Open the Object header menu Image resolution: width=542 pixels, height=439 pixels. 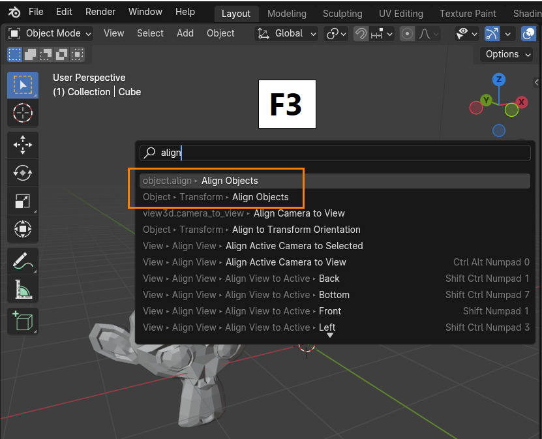tap(220, 33)
